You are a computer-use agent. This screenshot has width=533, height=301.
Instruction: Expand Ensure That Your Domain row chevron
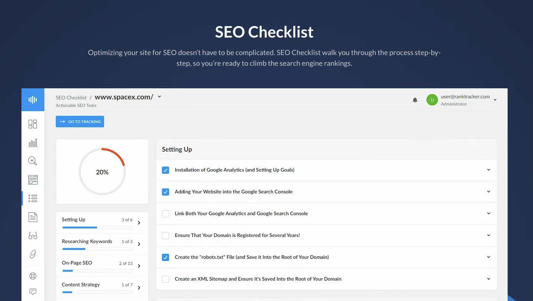pos(489,235)
